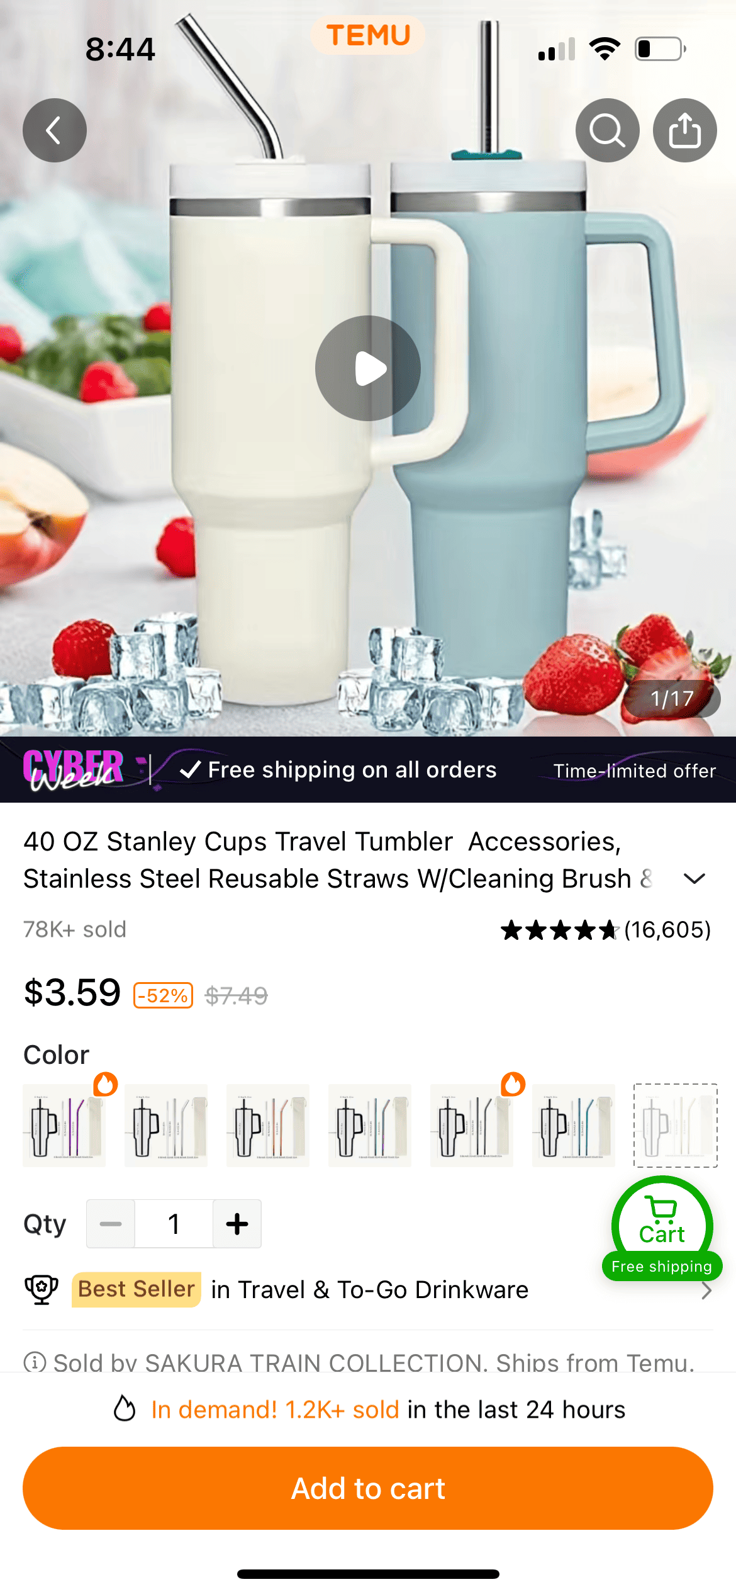Decrease quantity with the minus button
This screenshot has width=736, height=1594.
[x=111, y=1224]
